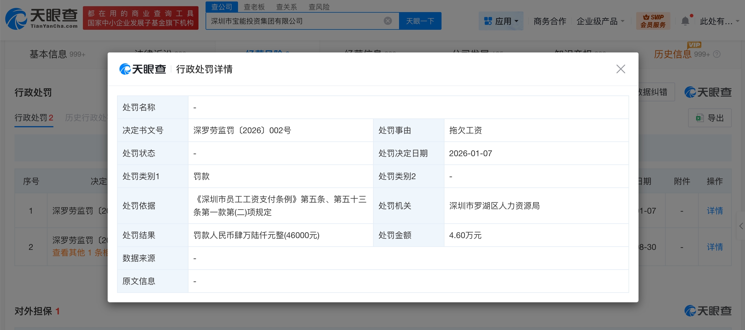745x330 pixels.
Task: Click the 天眼查 logo in dialog header
Action: coord(143,69)
